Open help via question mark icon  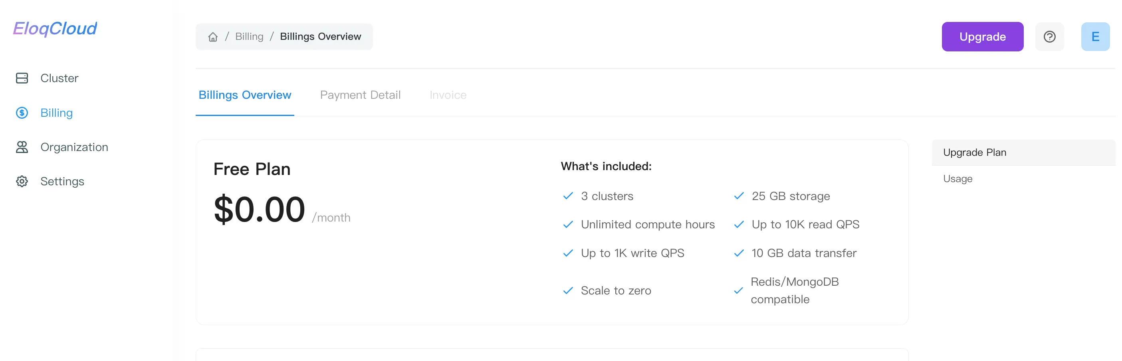pyautogui.click(x=1049, y=37)
